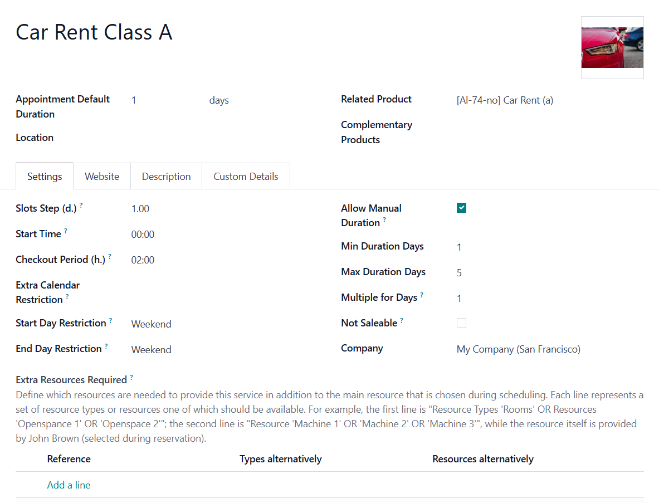659x503 pixels.
Task: Click help icon for Extra Resources Required
Action: [131, 377]
